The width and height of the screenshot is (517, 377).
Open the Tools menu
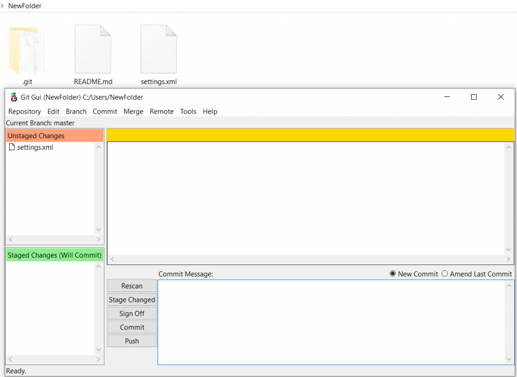(188, 111)
